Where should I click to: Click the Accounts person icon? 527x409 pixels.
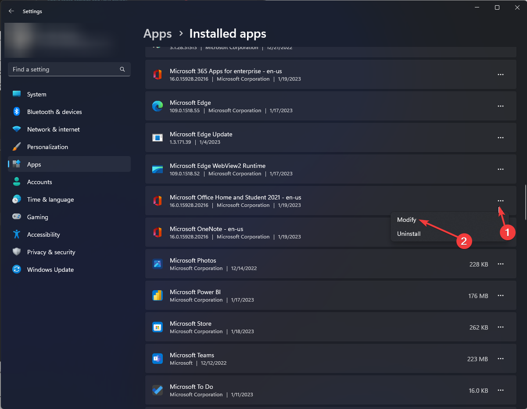point(17,182)
